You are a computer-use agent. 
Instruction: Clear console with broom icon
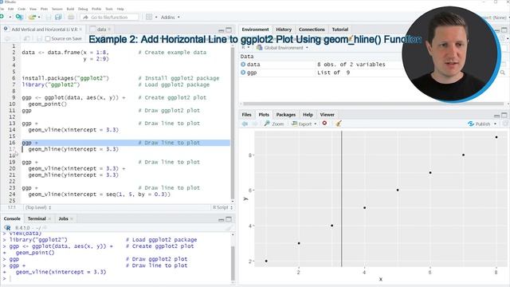(x=229, y=228)
